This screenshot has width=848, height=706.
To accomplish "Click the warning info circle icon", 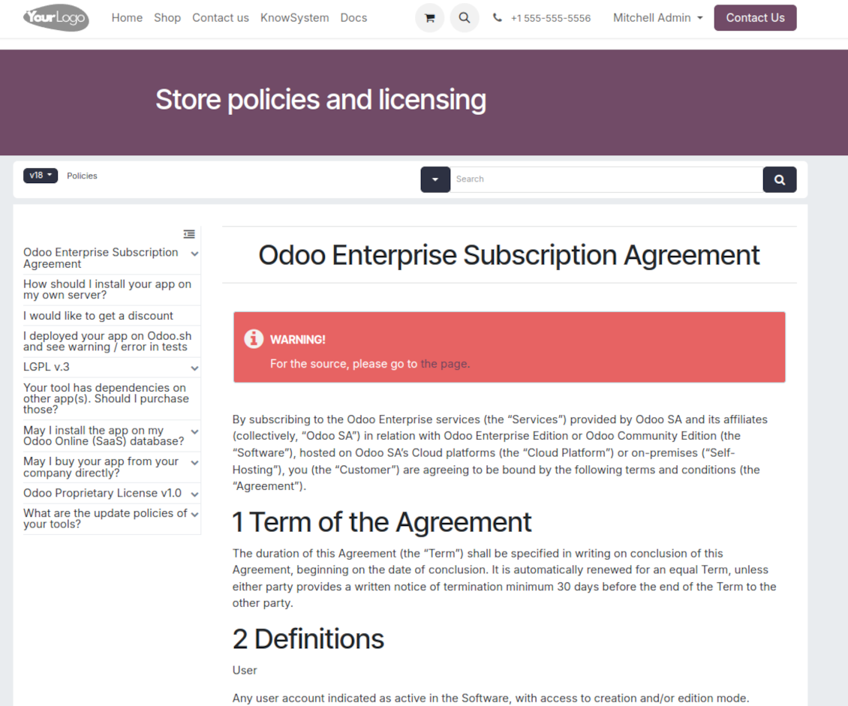I will click(x=254, y=339).
